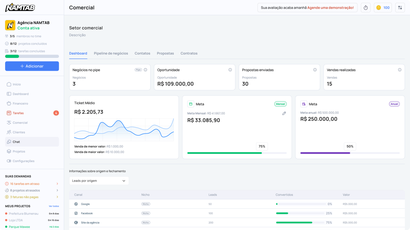Open Tarefas with the checklist icon

(8, 113)
